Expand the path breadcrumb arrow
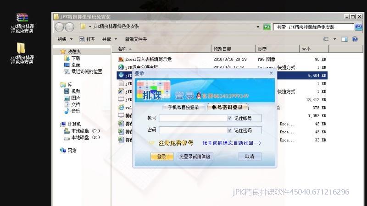This screenshot has width=367, height=206. coord(90,27)
